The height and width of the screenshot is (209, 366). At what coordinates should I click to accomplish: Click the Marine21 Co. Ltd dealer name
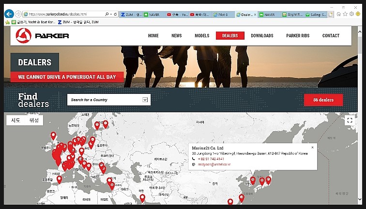coord(208,148)
